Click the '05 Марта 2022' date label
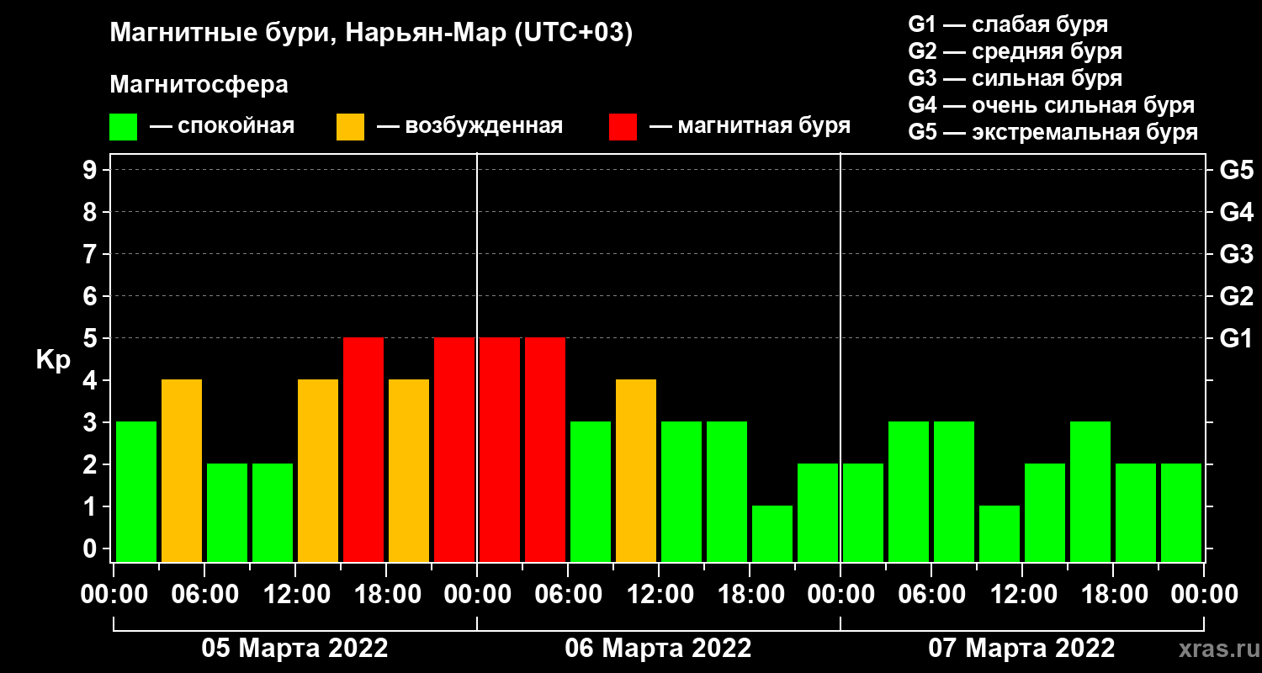 point(294,649)
